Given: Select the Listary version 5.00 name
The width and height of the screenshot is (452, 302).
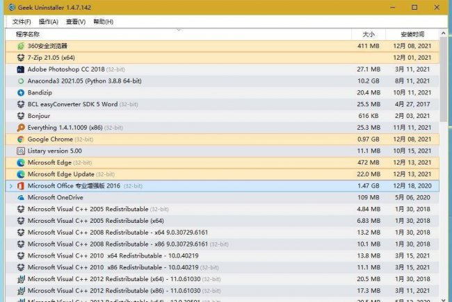Looking at the screenshot, I should pyautogui.click(x=55, y=151).
